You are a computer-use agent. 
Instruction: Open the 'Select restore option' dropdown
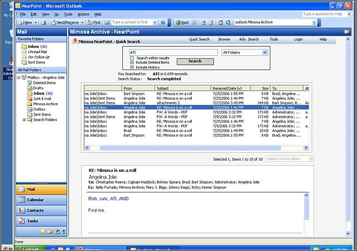point(290,159)
